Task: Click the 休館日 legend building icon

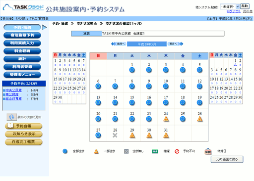Action: coord(208,151)
